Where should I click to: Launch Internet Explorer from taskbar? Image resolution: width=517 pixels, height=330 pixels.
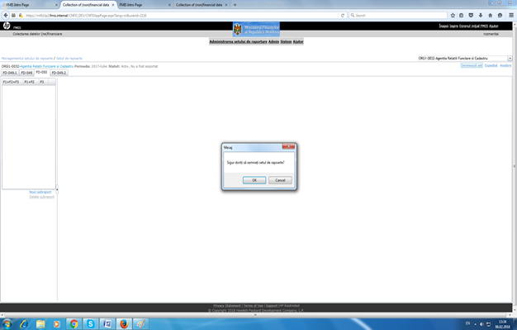(x=24, y=324)
